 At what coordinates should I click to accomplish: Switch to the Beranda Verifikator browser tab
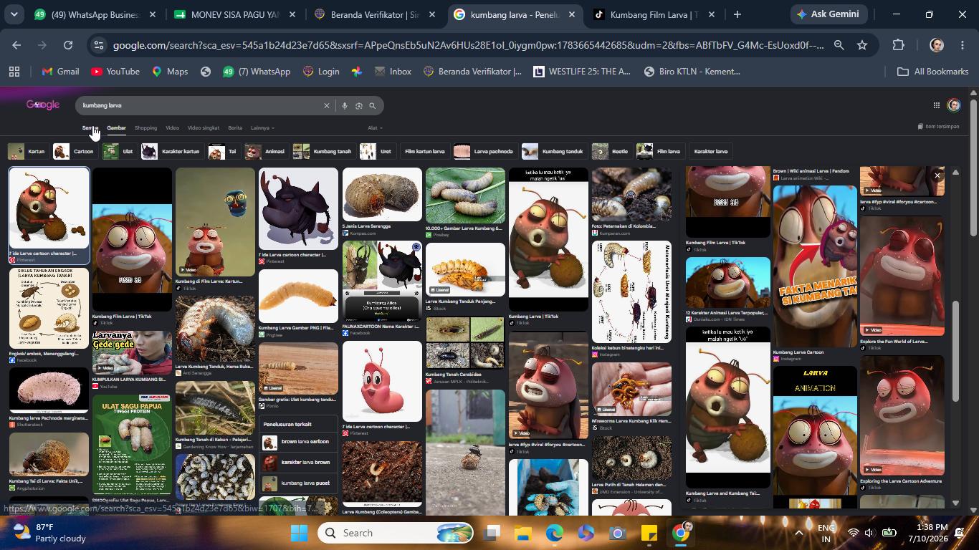375,14
